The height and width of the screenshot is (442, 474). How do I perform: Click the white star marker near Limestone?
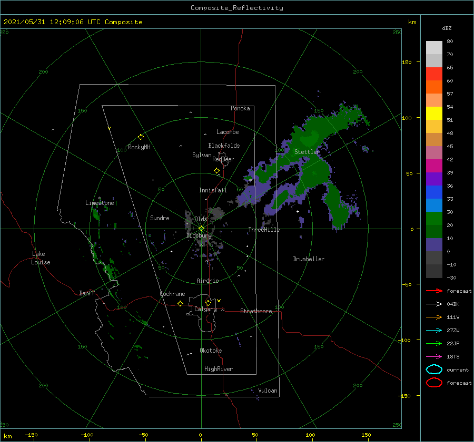tap(100, 198)
